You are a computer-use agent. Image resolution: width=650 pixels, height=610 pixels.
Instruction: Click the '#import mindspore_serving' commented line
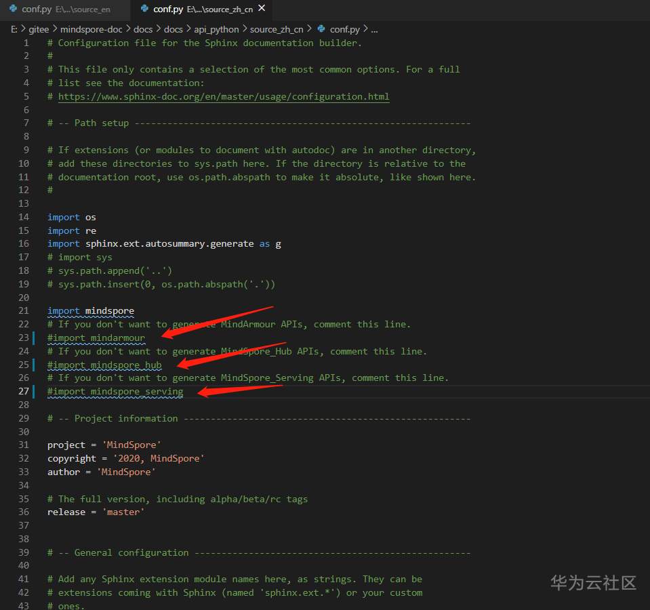click(115, 392)
